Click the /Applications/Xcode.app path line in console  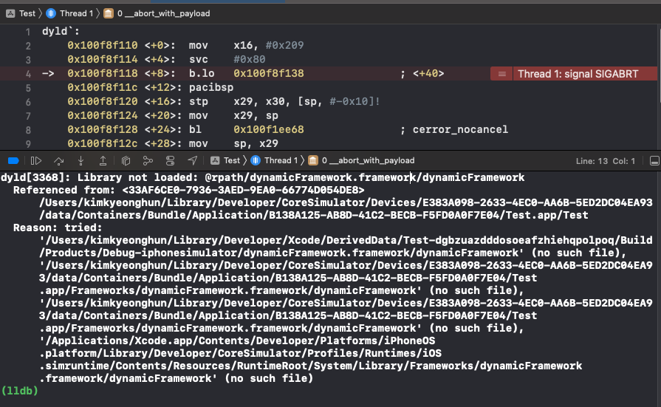click(x=237, y=341)
